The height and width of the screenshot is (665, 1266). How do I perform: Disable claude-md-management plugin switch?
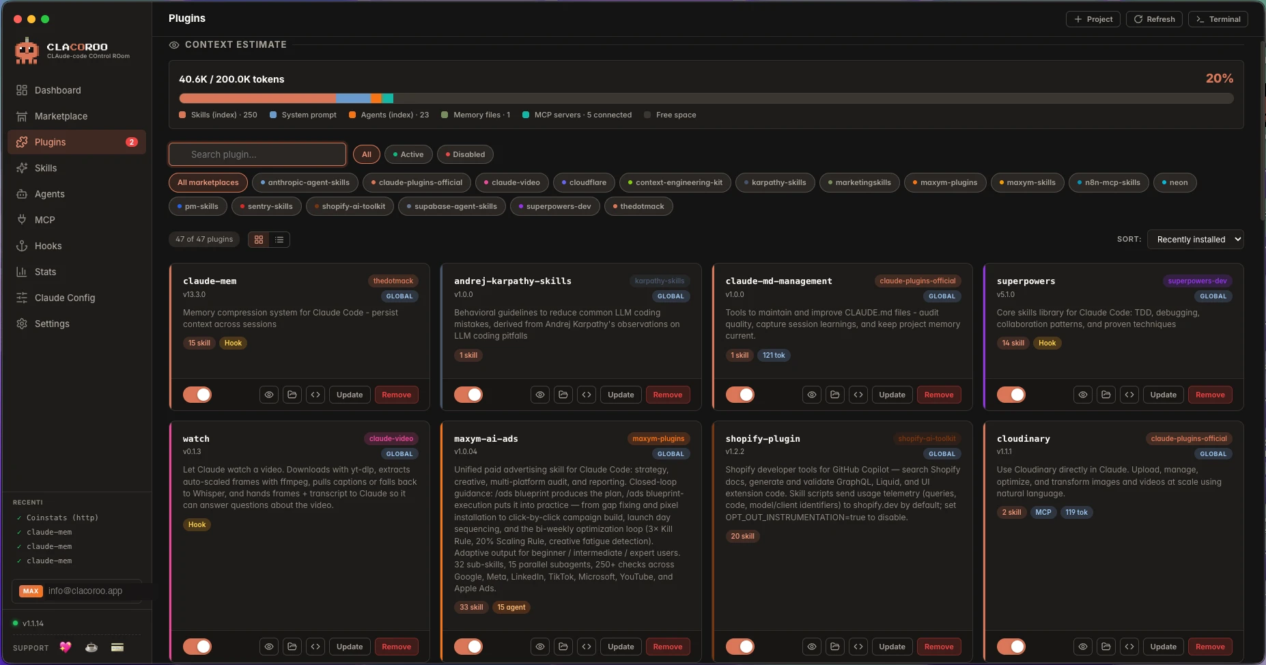740,395
